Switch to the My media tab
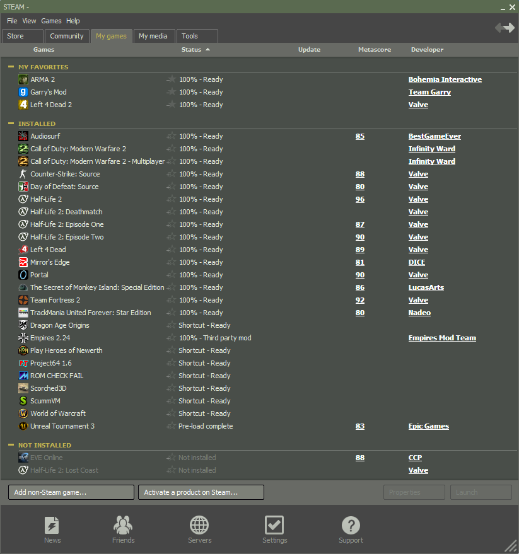 click(x=154, y=36)
